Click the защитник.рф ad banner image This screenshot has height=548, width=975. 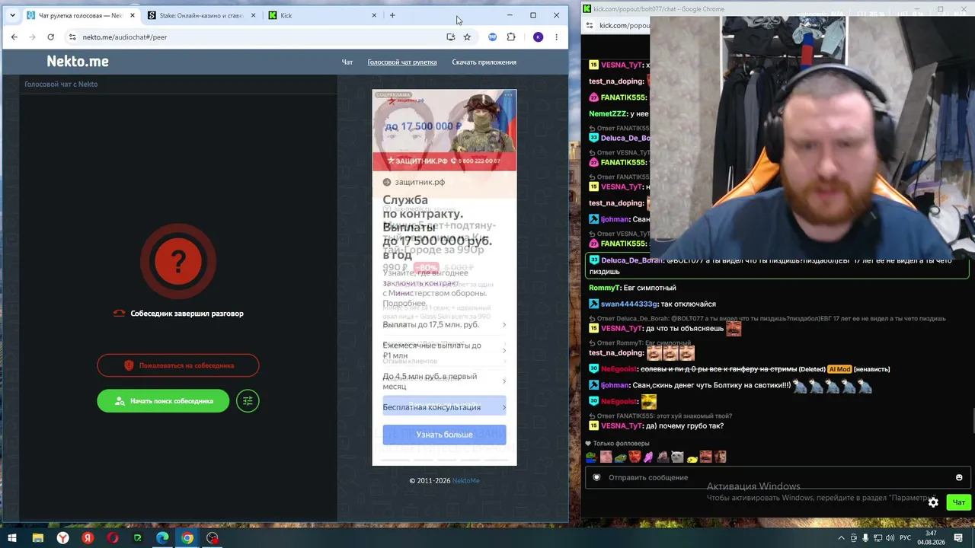coord(444,130)
